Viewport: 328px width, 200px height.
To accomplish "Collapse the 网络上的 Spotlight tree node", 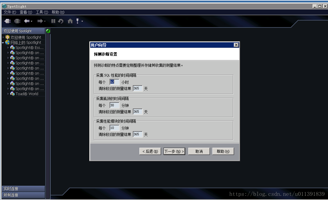I will tap(3, 43).
